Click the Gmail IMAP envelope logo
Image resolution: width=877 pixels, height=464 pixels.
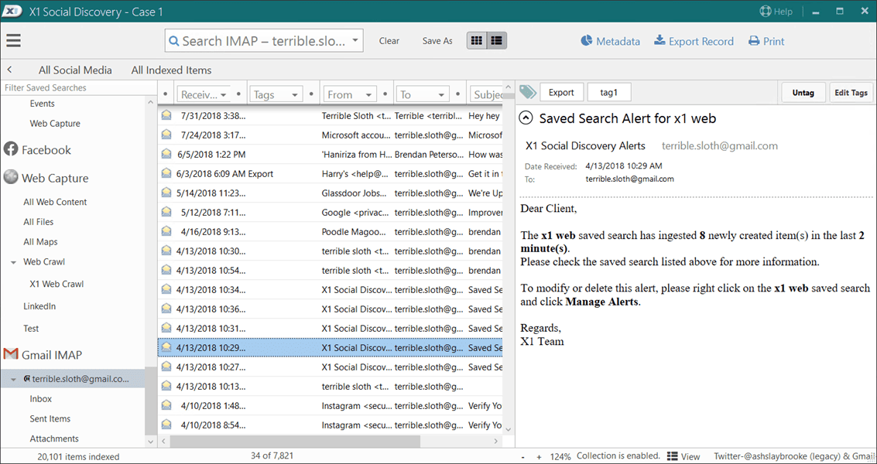(11, 354)
